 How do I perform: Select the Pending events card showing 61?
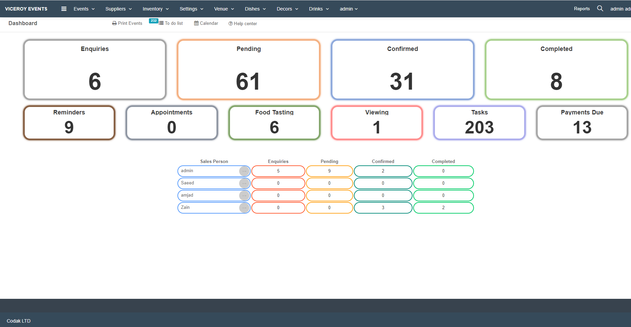pos(248,69)
